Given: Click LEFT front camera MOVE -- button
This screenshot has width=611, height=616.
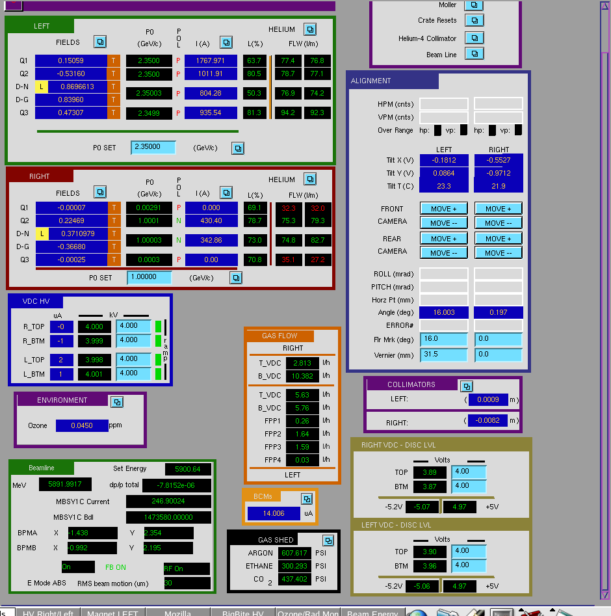Looking at the screenshot, I should coord(444,222).
